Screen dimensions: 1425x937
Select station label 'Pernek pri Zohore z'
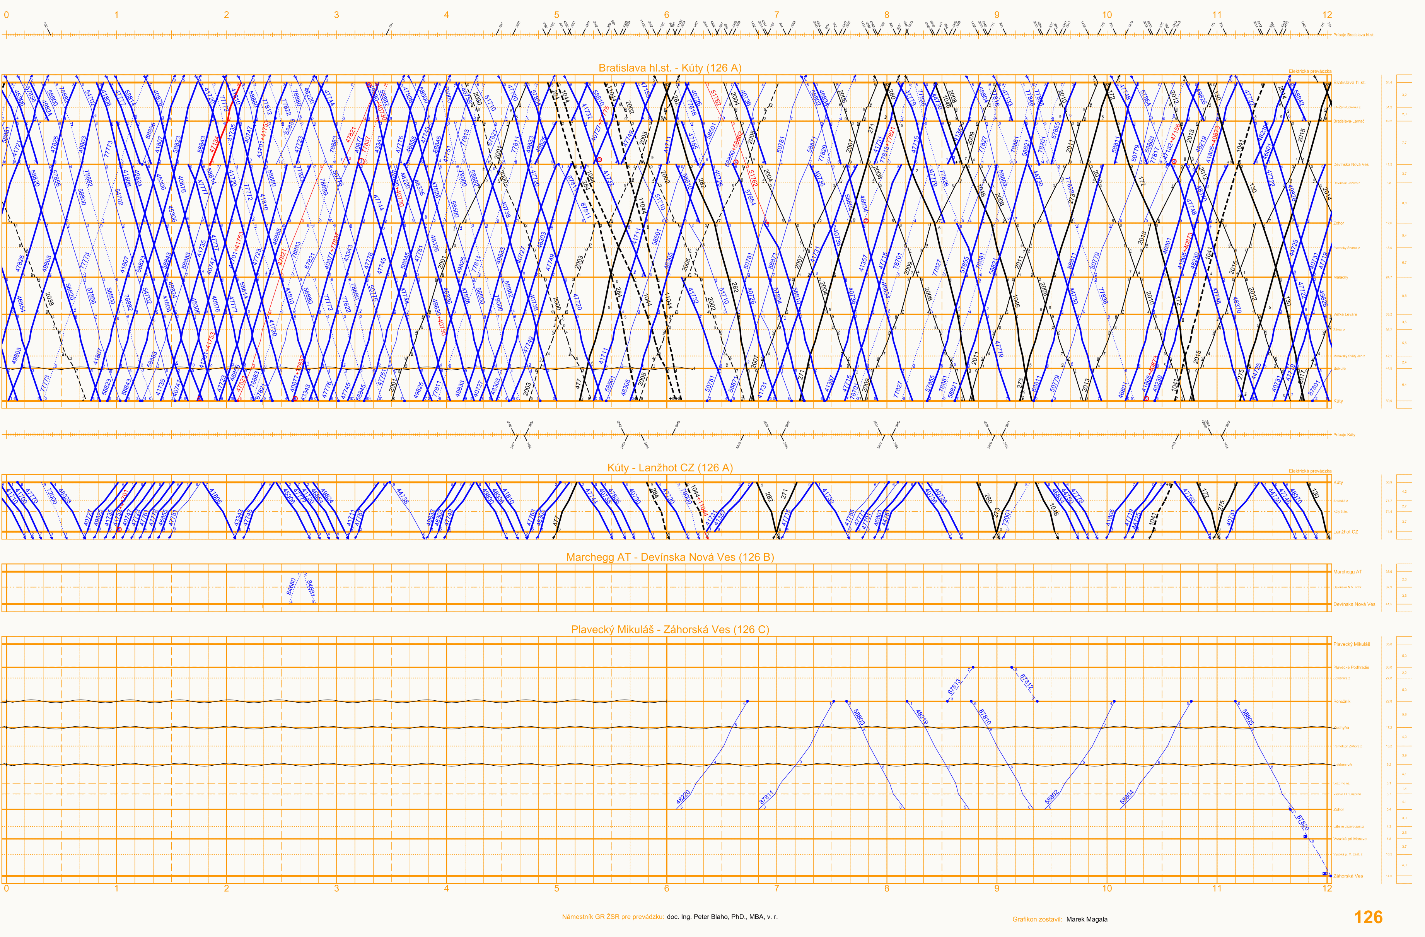click(x=1347, y=747)
